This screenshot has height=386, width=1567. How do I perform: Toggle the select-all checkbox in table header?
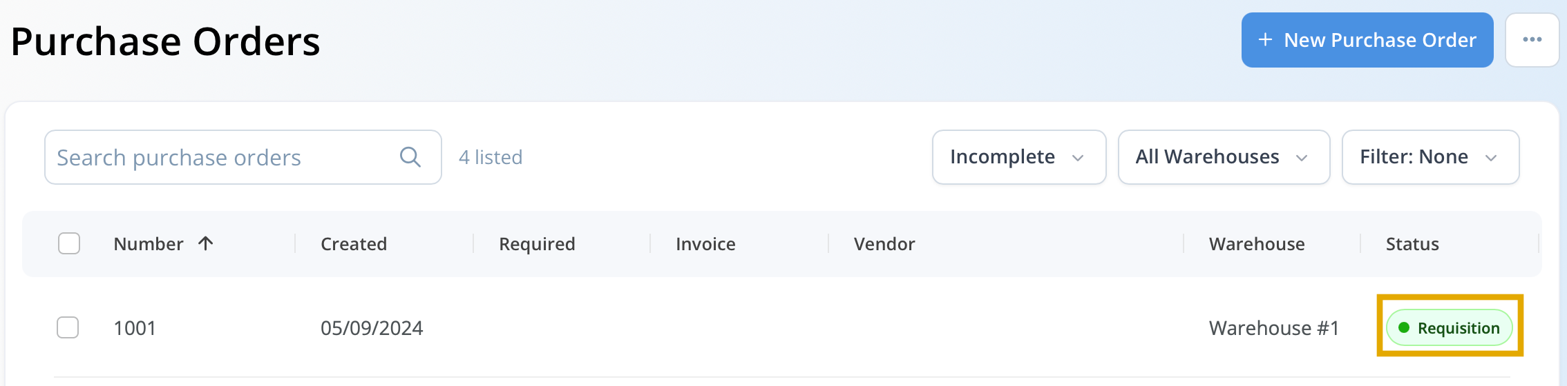coord(69,243)
